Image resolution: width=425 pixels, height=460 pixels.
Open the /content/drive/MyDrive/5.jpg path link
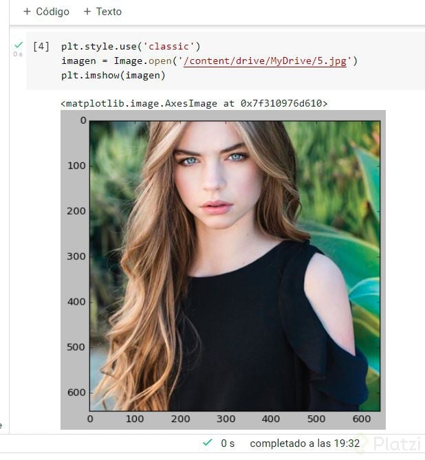265,61
